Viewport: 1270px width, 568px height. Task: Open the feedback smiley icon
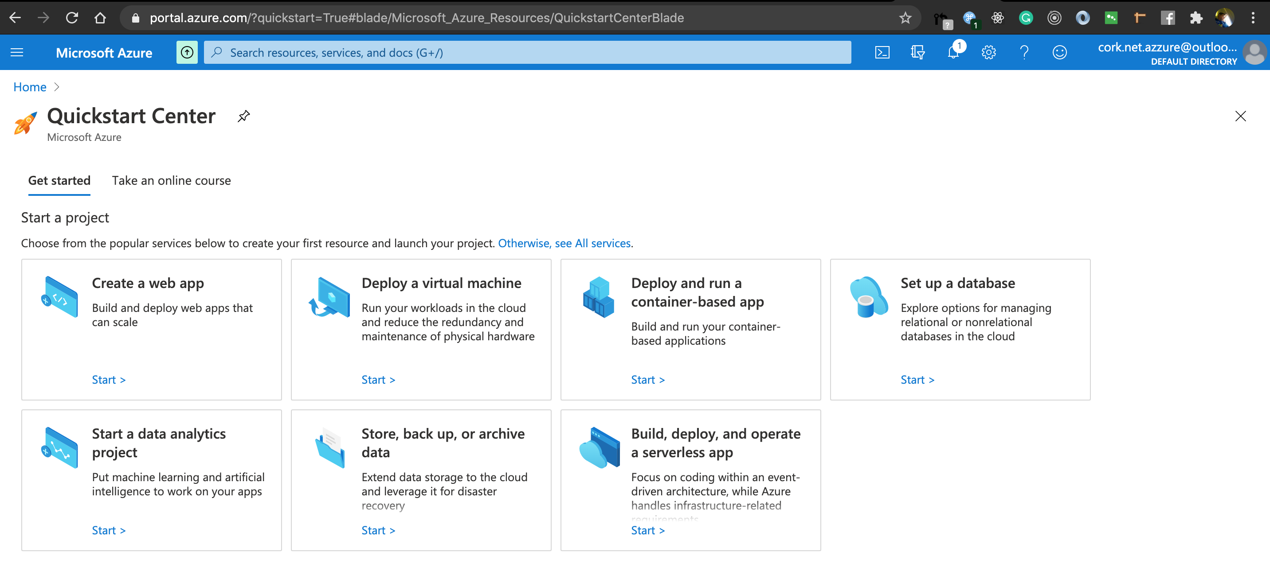pyautogui.click(x=1059, y=52)
